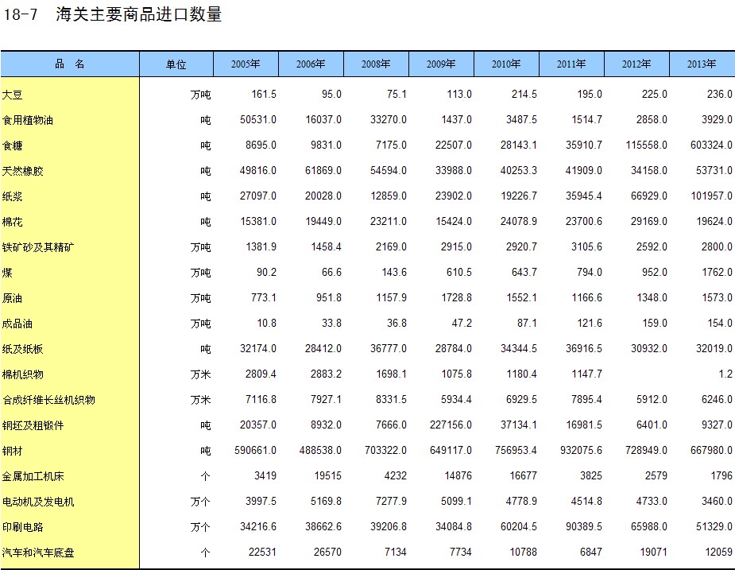Click edible oil 2005 value 50531.0
This screenshot has height=570, width=735.
(x=258, y=119)
